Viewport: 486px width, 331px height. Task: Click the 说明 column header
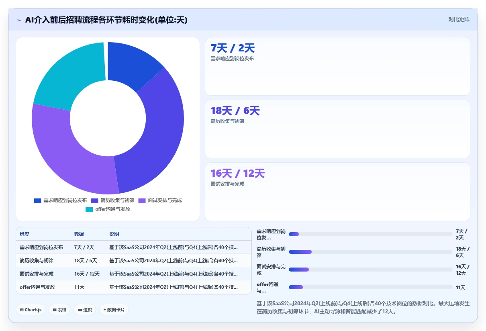(114, 234)
